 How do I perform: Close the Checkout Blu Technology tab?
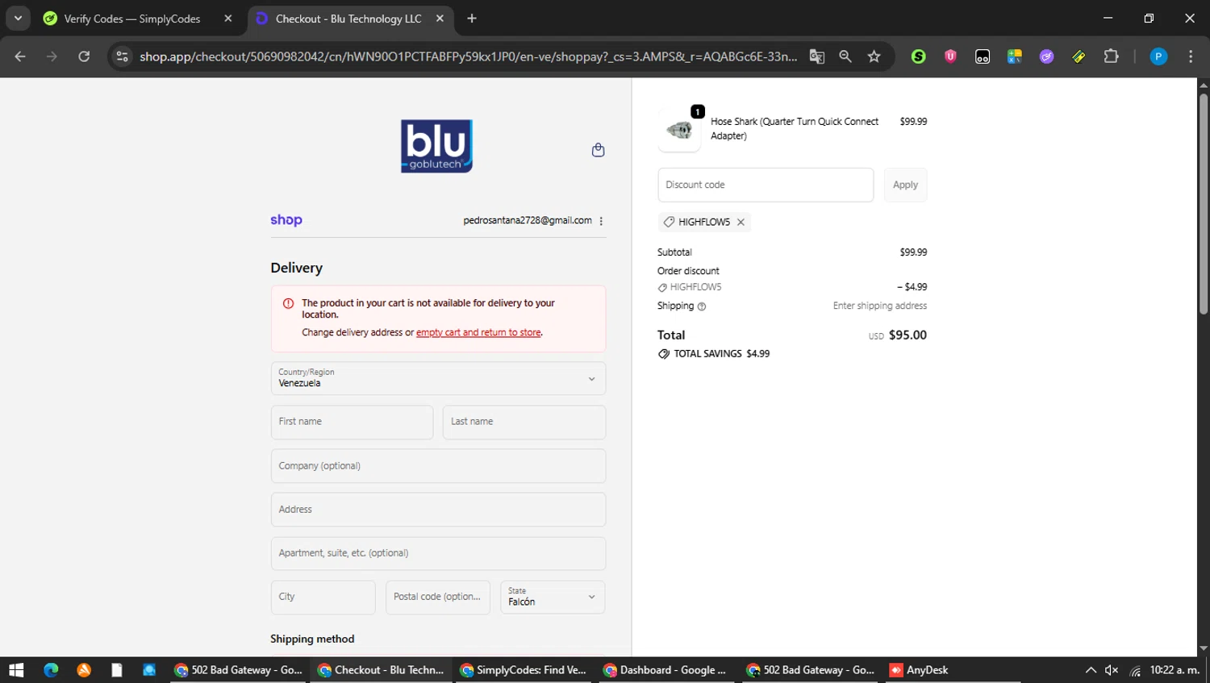440,19
